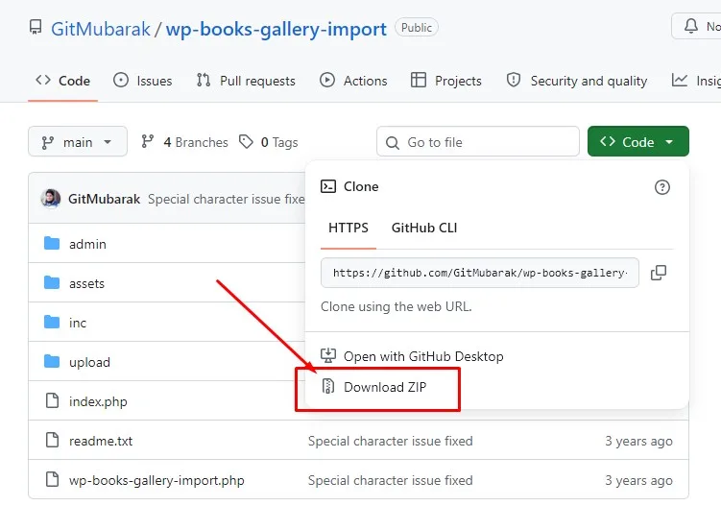Open the assets folder
This screenshot has width=721, height=506.
[x=86, y=284]
